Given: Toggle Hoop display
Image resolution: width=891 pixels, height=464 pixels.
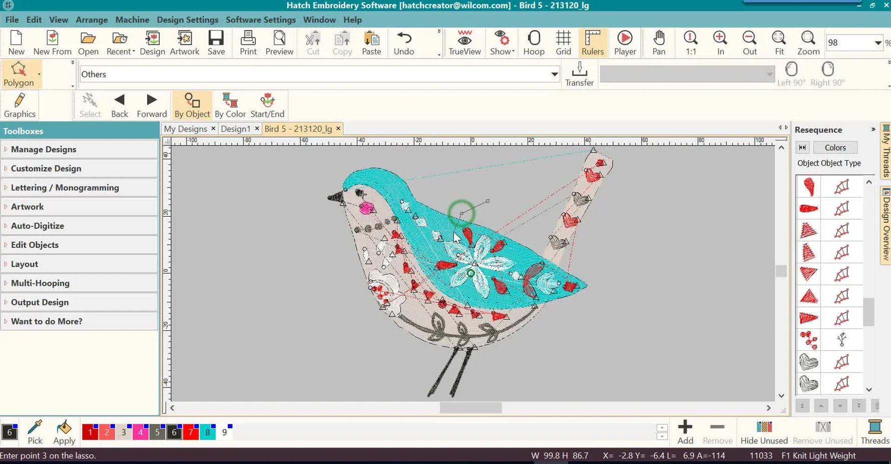Looking at the screenshot, I should pyautogui.click(x=534, y=43).
